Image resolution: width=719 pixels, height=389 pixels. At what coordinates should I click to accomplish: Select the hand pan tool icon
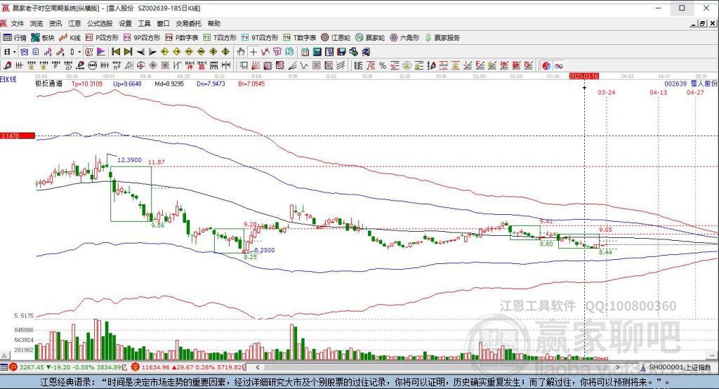[x=241, y=51]
